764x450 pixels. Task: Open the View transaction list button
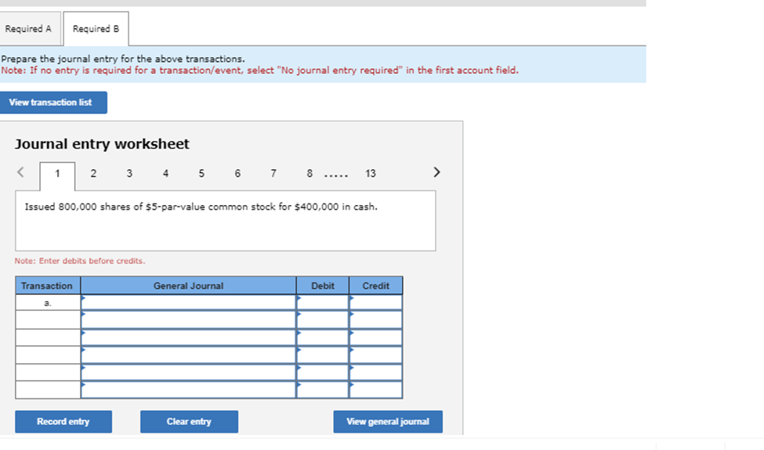(x=53, y=103)
